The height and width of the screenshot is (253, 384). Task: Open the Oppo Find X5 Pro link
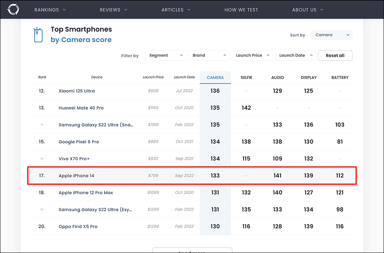point(78,227)
